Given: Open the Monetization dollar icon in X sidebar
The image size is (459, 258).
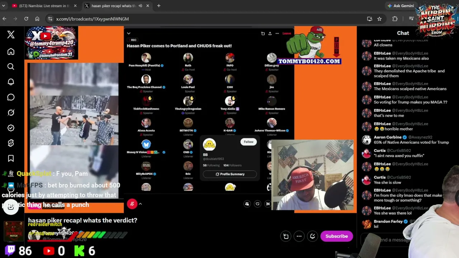Looking at the screenshot, I should tap(11, 143).
